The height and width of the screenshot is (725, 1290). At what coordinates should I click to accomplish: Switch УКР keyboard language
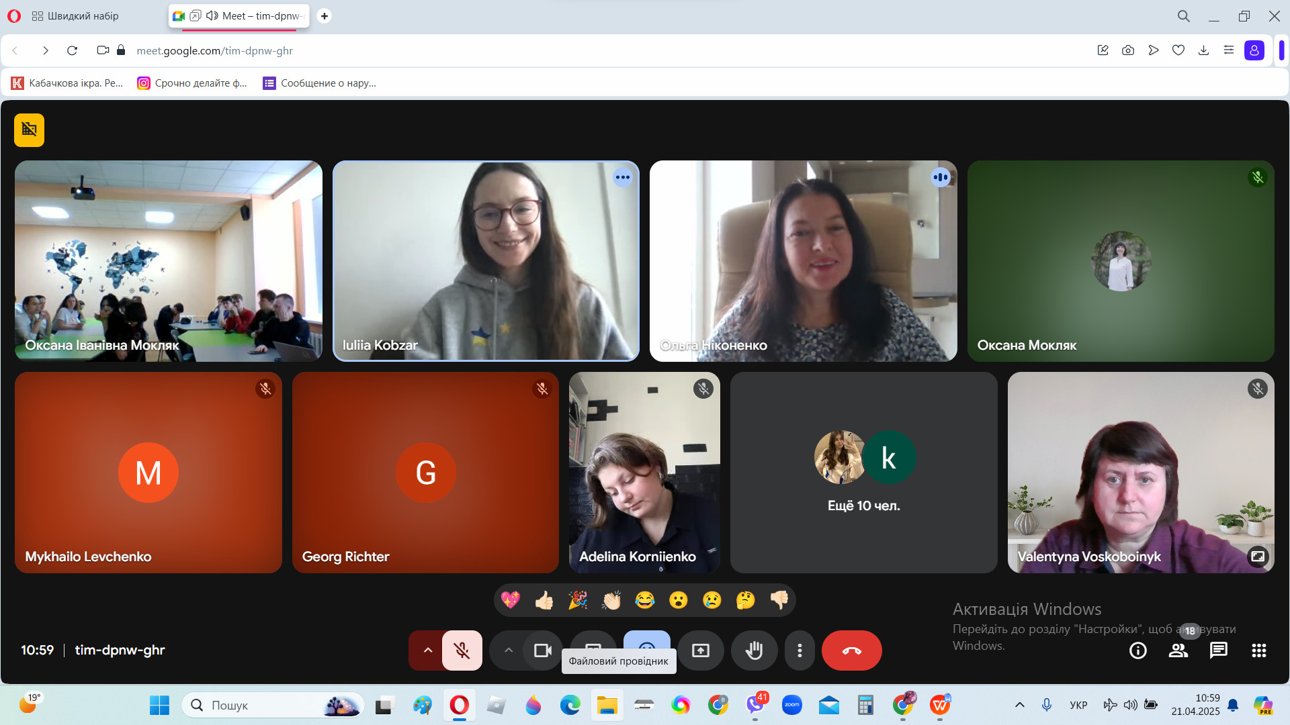coord(1078,705)
